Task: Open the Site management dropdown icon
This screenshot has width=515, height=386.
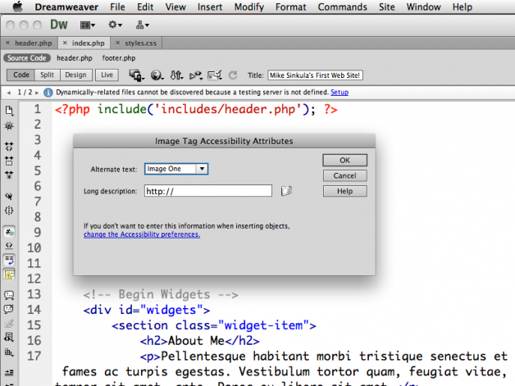Action: coord(142,25)
